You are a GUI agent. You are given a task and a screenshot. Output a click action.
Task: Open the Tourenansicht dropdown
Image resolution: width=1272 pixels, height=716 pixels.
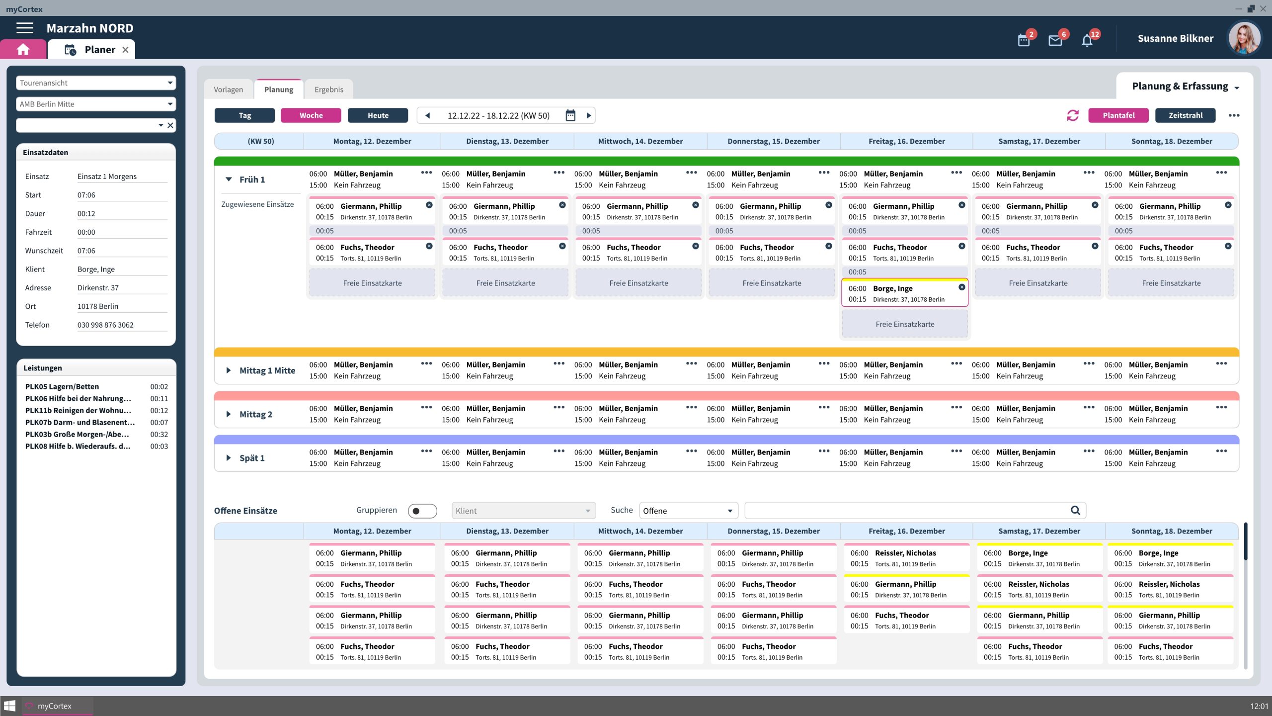(x=96, y=83)
